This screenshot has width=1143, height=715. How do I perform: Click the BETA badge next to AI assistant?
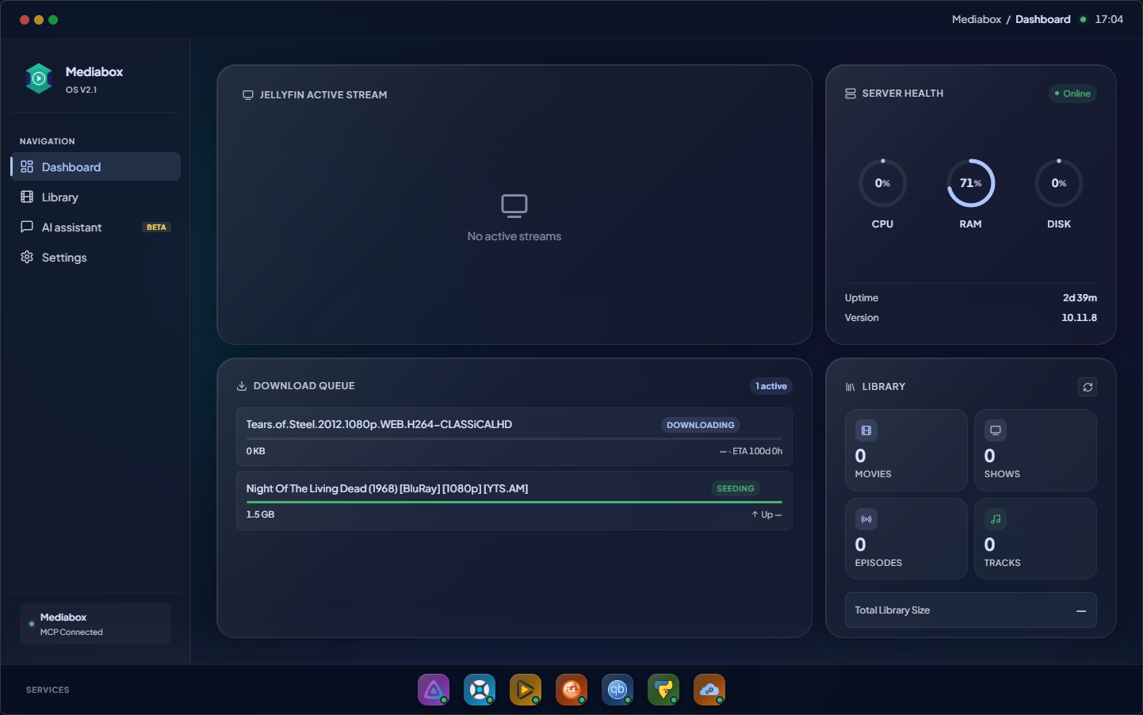[156, 227]
